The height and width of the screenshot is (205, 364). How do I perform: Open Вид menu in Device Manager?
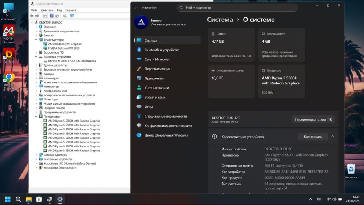59,10
